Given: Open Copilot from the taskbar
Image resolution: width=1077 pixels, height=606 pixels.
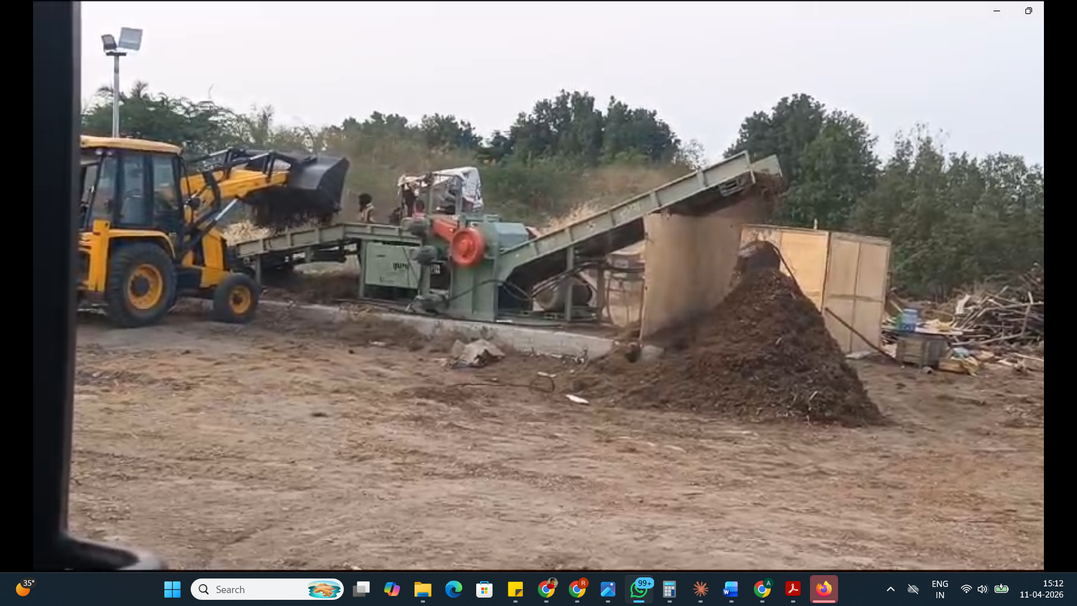Looking at the screenshot, I should [x=392, y=589].
